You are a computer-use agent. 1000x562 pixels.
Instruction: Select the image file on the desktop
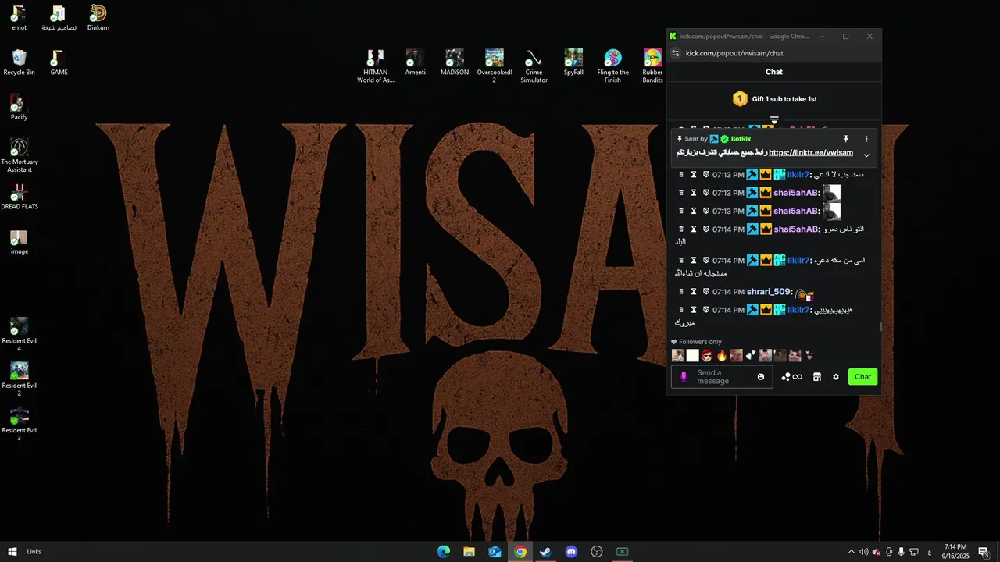(x=19, y=242)
